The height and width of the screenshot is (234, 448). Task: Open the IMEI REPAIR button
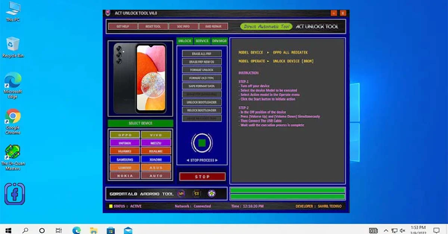(214, 26)
